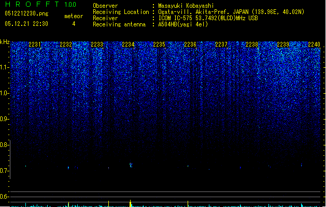Click the 0.6 kHz axis label
The height and width of the screenshot is (207, 326).
point(4,197)
